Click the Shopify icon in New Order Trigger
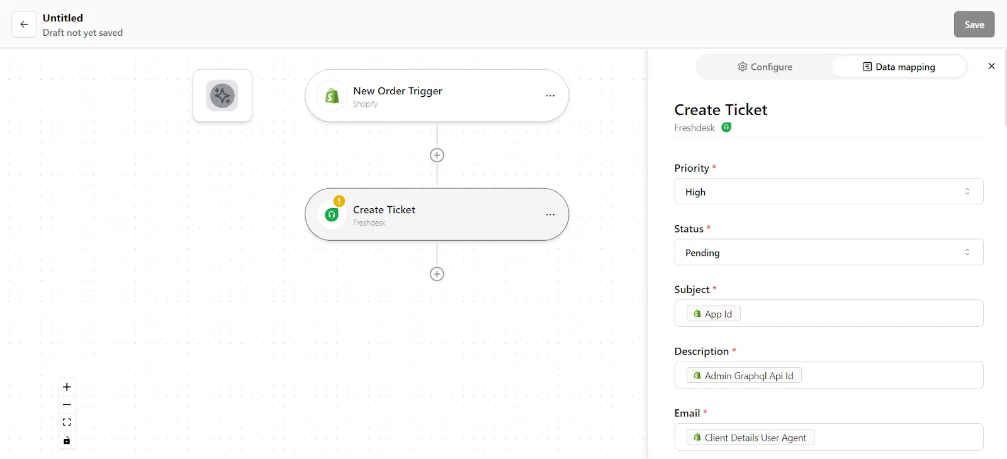This screenshot has width=1007, height=459. pos(332,96)
